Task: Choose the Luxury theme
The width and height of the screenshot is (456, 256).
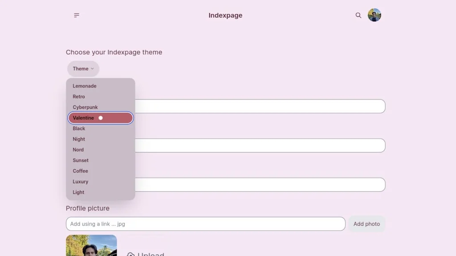Action: point(81,182)
